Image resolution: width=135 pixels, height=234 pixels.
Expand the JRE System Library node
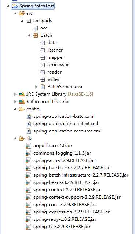point(15,94)
